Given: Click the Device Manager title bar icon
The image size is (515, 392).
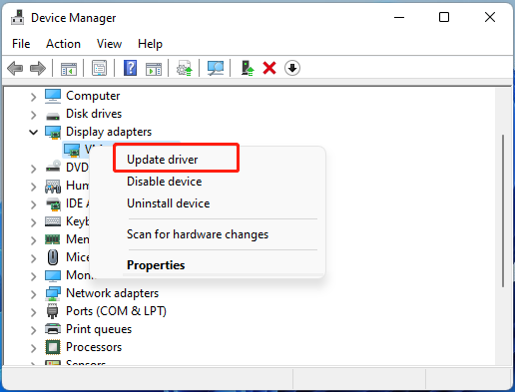Looking at the screenshot, I should [x=17, y=17].
